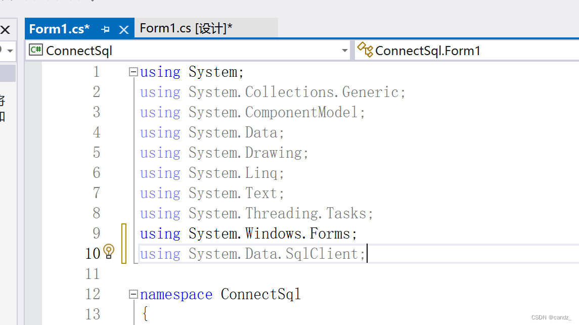Close the left side panel

tap(5, 29)
